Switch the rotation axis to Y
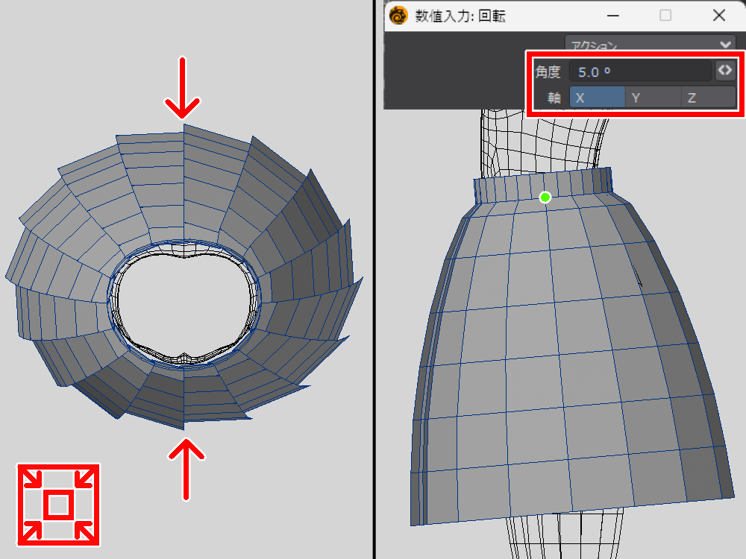746x559 pixels. pyautogui.click(x=653, y=98)
